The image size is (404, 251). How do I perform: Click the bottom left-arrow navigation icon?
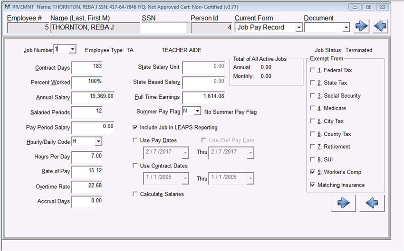(372, 203)
